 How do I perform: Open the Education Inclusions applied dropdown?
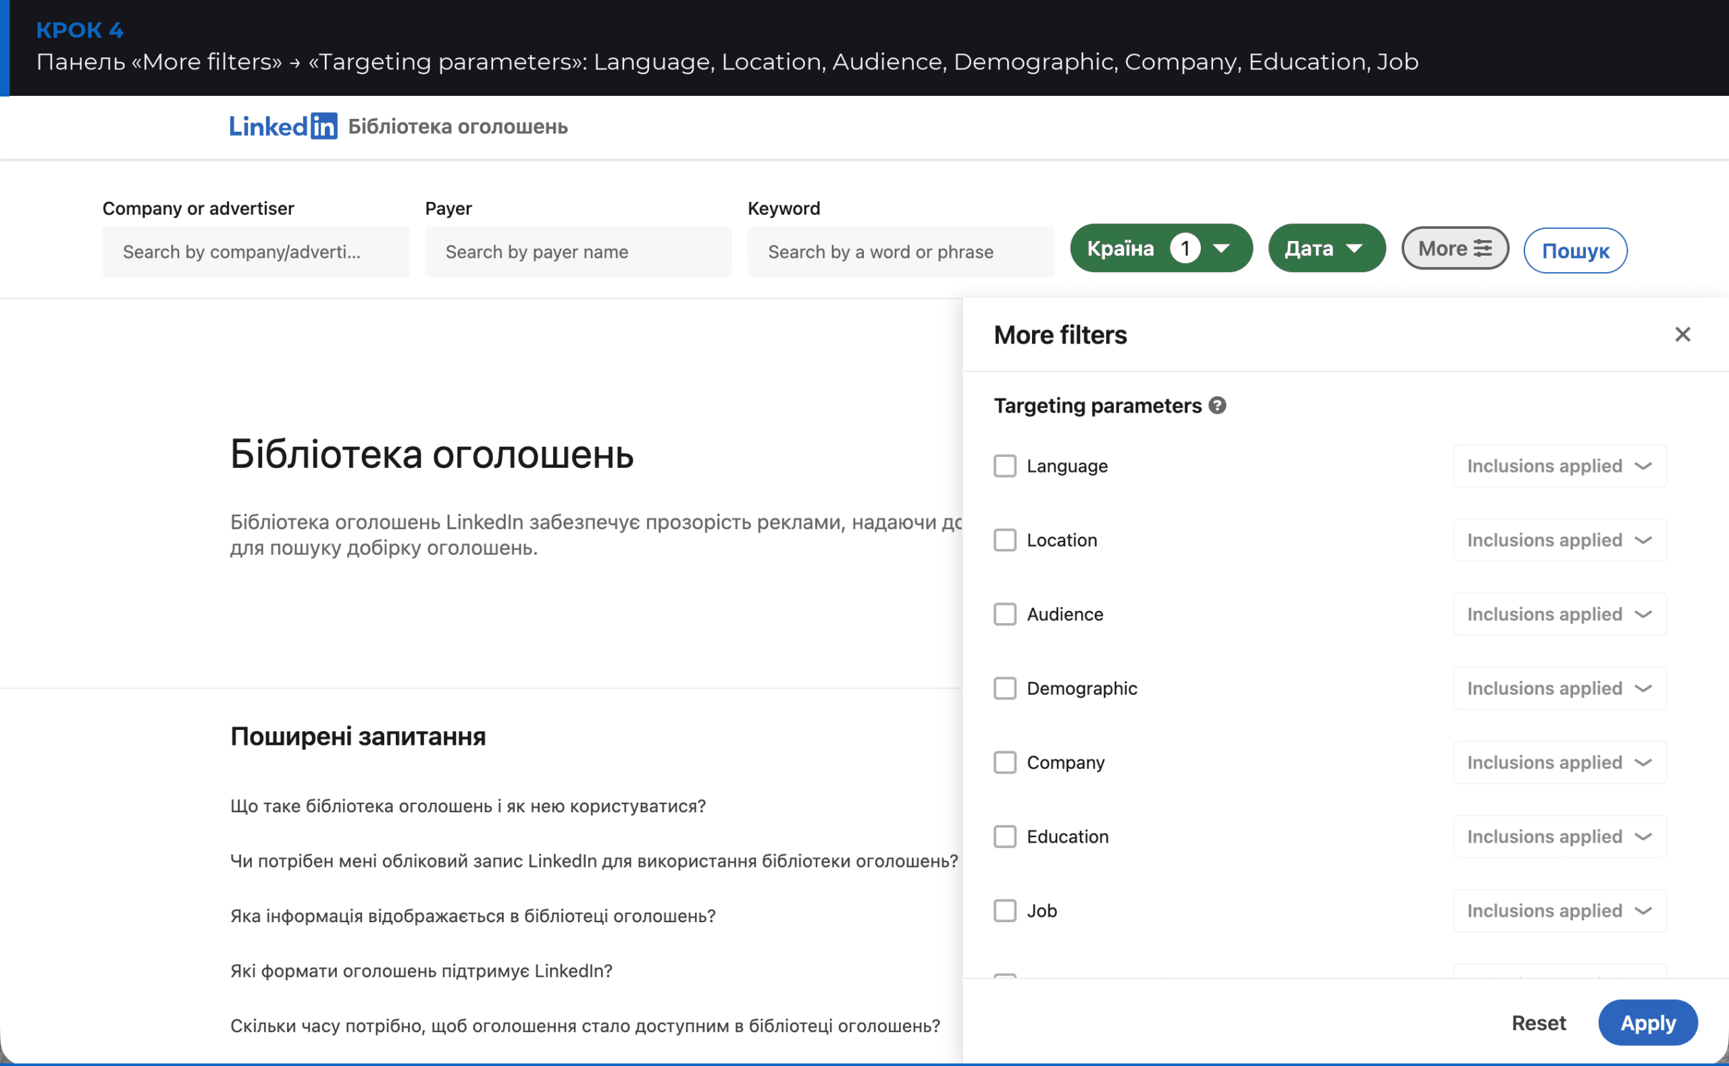(1559, 837)
